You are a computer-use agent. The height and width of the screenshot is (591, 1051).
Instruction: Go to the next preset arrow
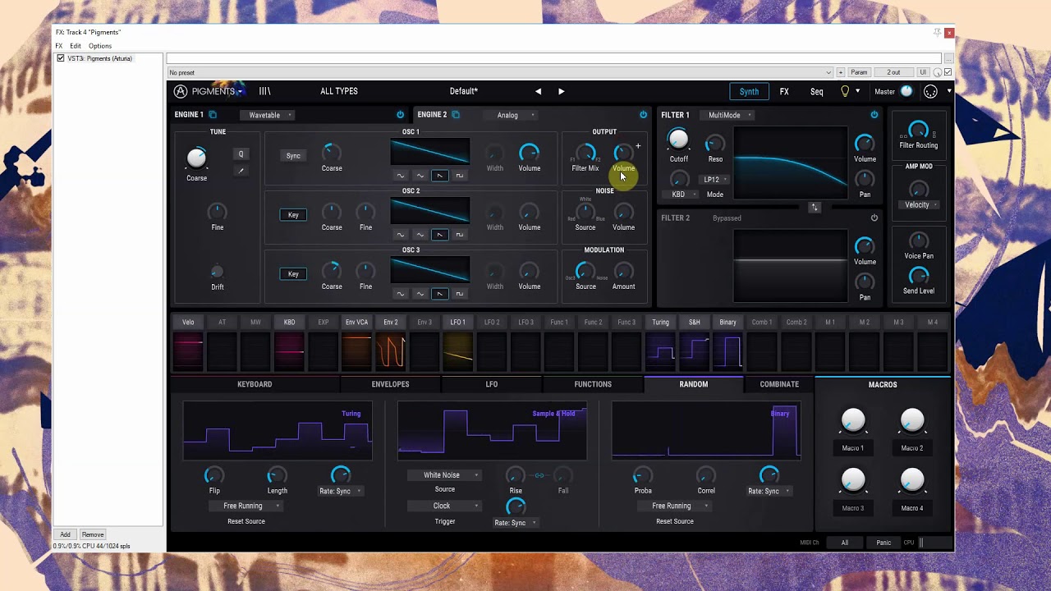[561, 91]
